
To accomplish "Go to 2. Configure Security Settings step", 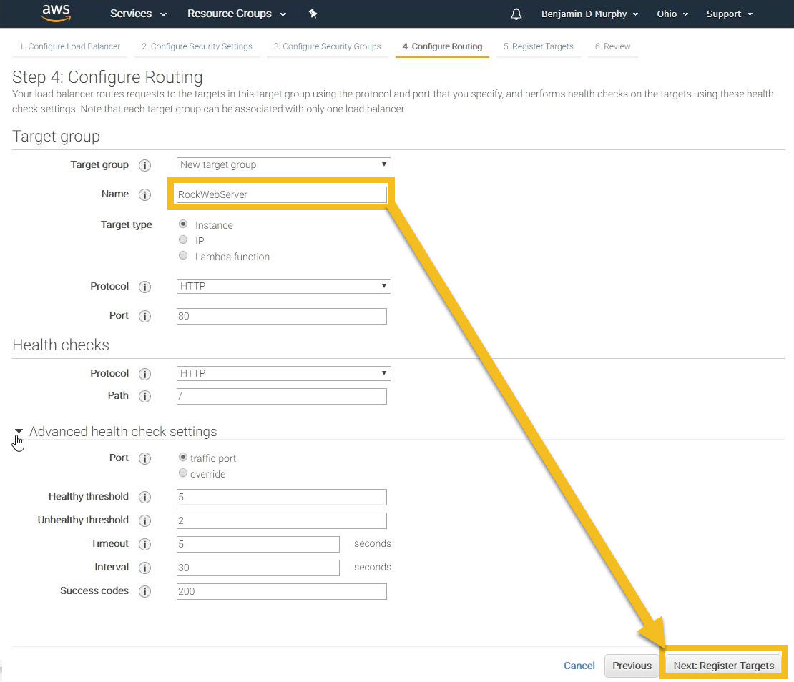I will tap(197, 46).
